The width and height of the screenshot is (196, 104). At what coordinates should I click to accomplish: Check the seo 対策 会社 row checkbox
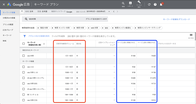pos(23,83)
